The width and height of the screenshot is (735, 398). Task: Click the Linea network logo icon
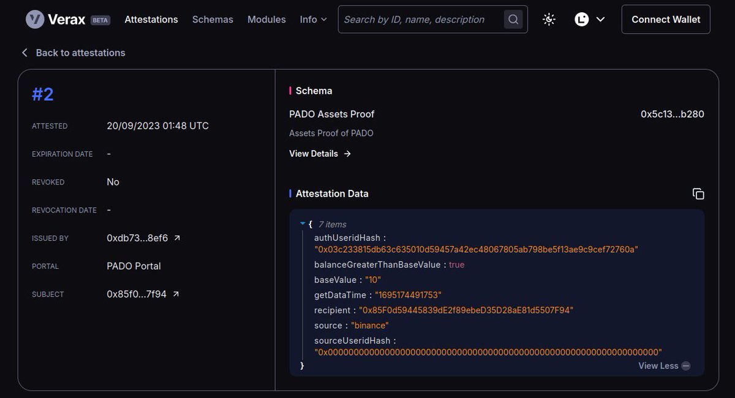pos(582,20)
